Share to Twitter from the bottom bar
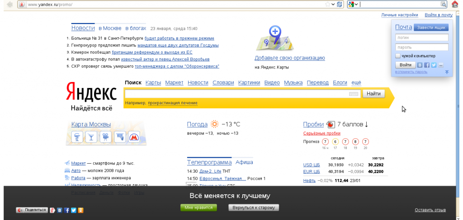 coord(74,210)
